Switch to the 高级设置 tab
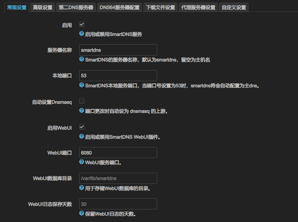The width and height of the screenshot is (298, 222). (x=43, y=7)
